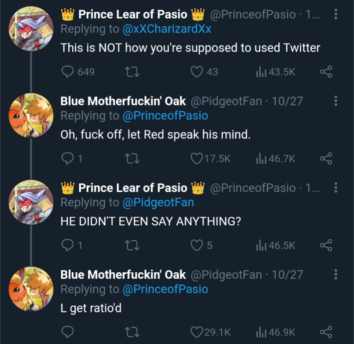Like the tweet with 17.5K likes
The width and height of the screenshot is (354, 344).
tap(197, 159)
